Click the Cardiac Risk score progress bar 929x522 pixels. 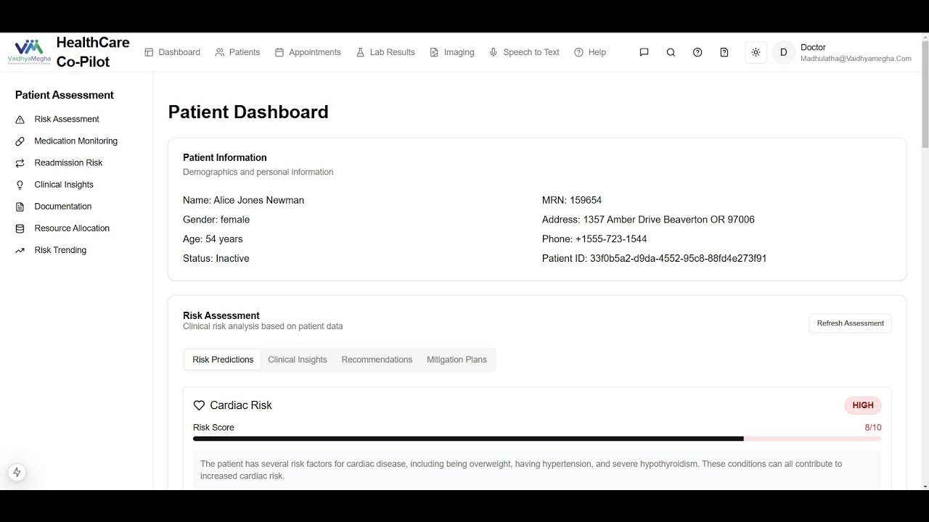537,439
